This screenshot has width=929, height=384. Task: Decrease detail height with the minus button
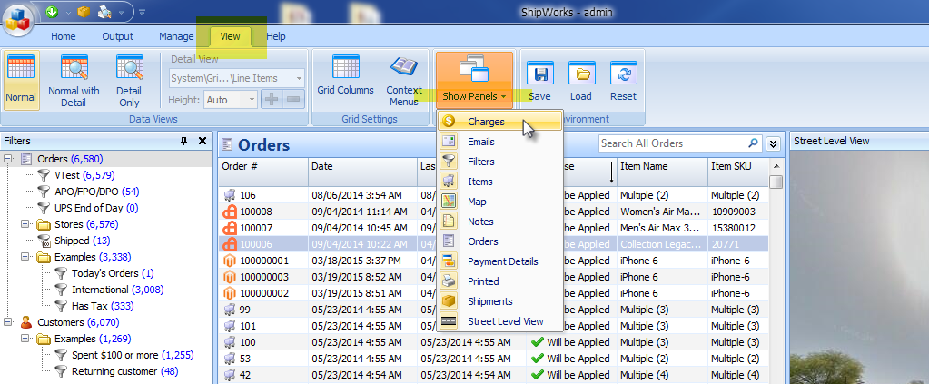tap(293, 100)
